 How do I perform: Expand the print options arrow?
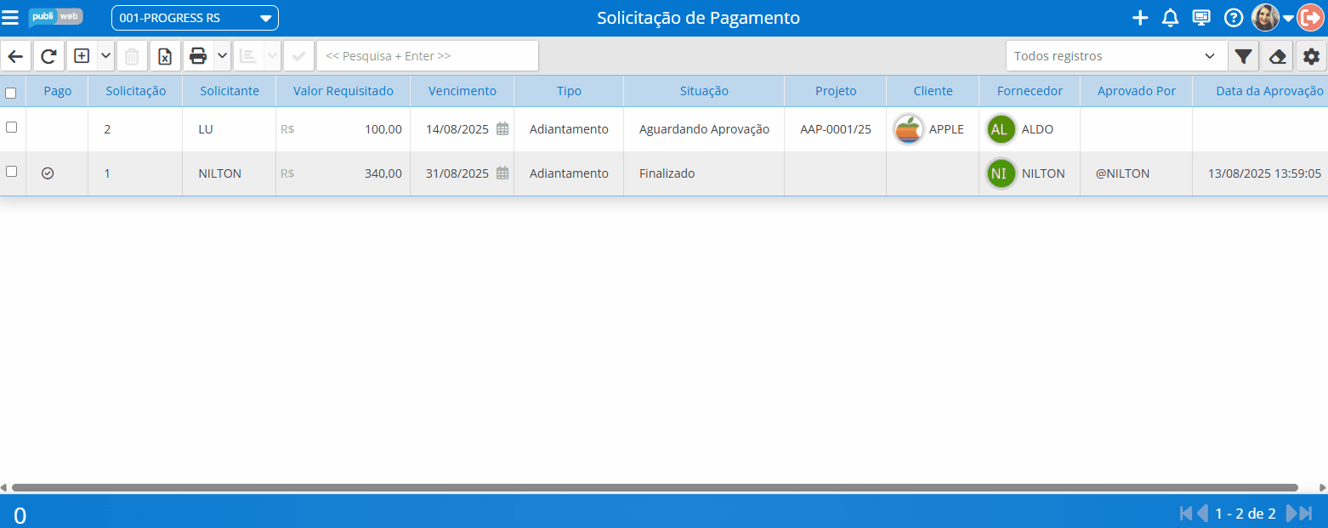[222, 56]
